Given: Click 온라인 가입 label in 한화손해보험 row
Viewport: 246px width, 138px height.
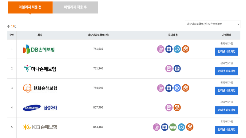Looking at the screenshot, I should tap(227, 82).
